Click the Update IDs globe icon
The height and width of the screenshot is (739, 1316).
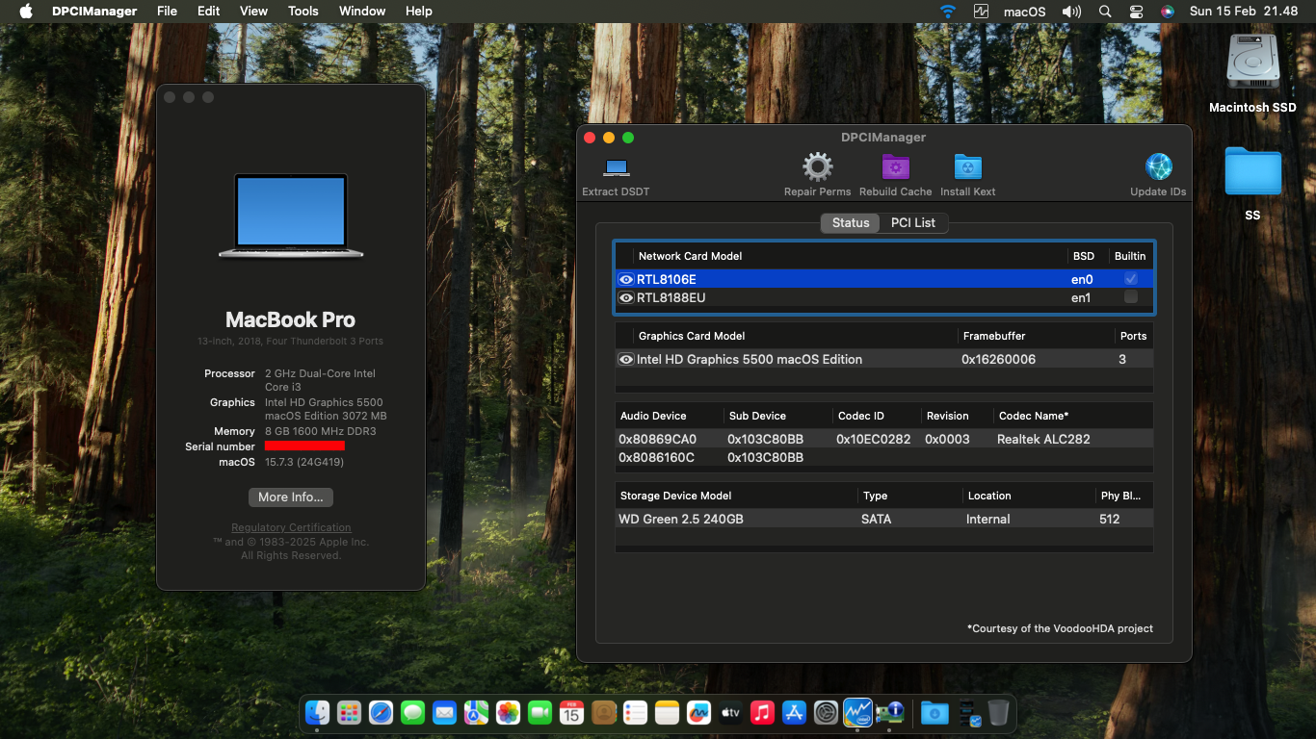click(x=1158, y=166)
